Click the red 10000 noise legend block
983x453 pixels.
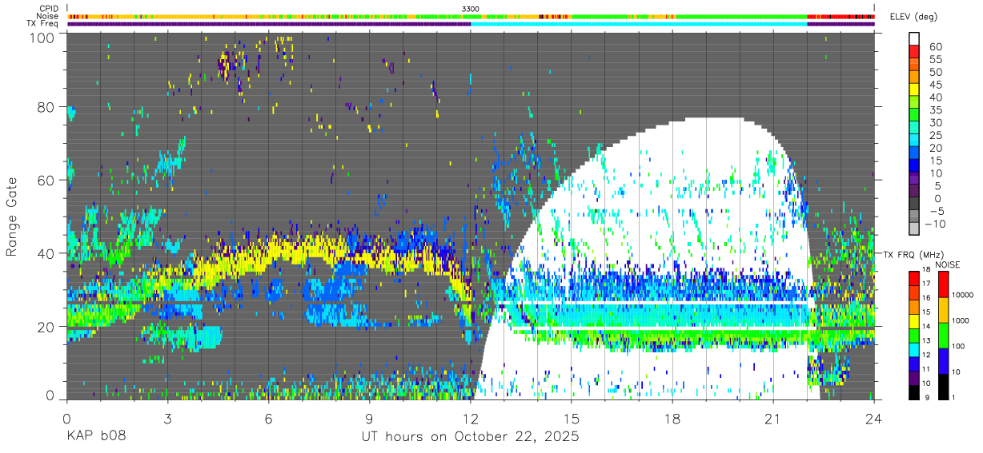[x=943, y=284]
